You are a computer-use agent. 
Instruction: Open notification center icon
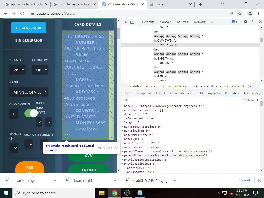point(255,193)
